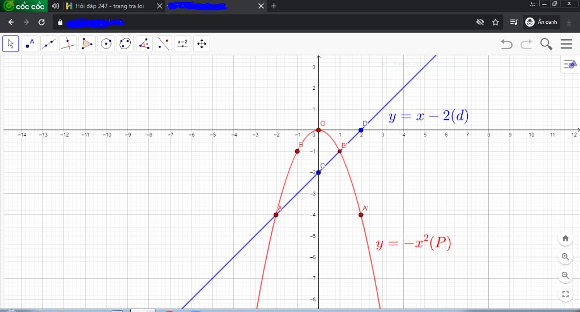Click the lock site info icon

click(x=60, y=22)
